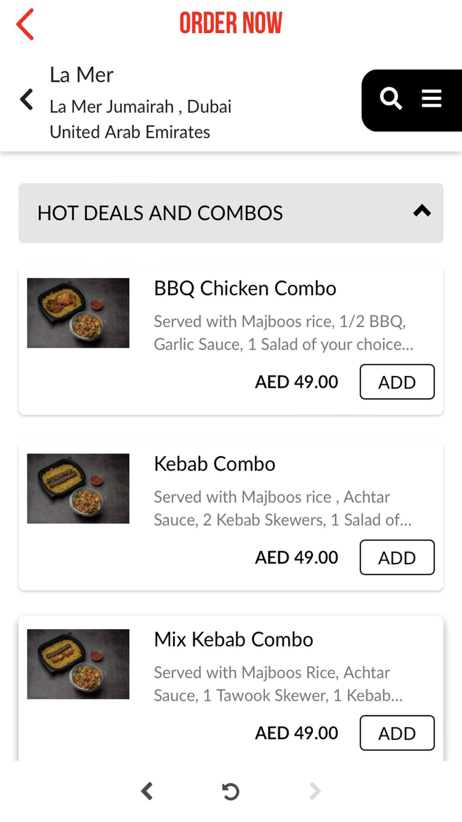Click the ORDER NOW header title
The image size is (462, 822).
[x=231, y=23]
